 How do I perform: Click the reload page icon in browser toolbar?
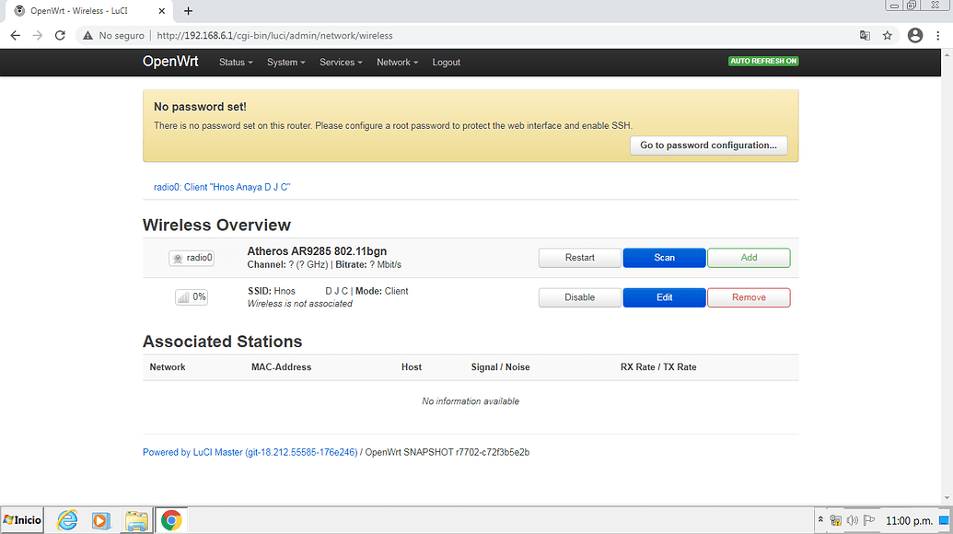tap(60, 35)
